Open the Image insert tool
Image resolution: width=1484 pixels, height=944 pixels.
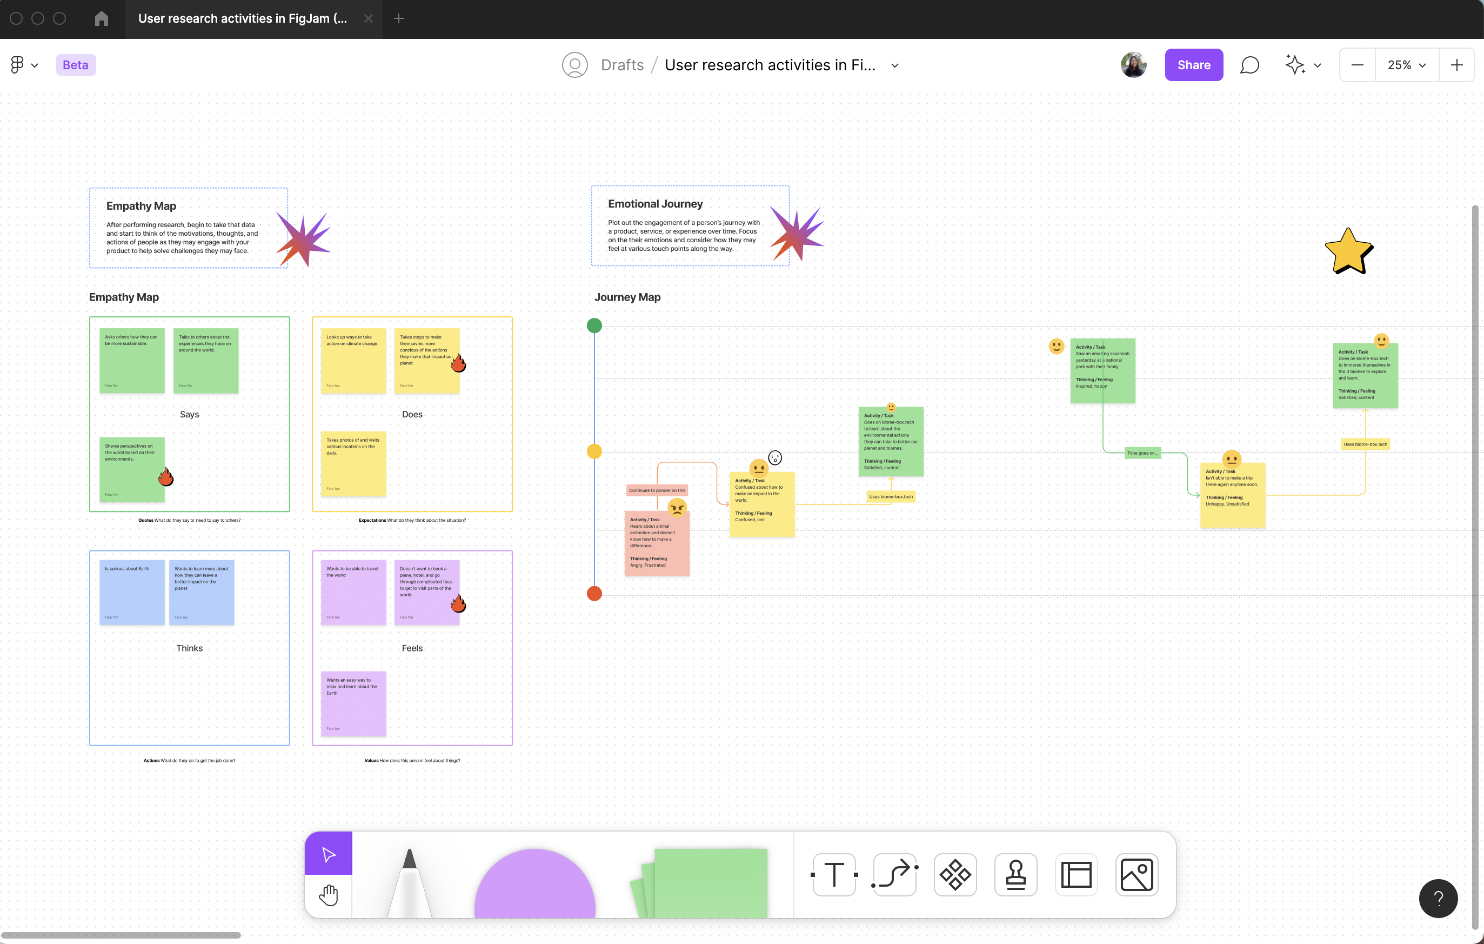tap(1137, 874)
